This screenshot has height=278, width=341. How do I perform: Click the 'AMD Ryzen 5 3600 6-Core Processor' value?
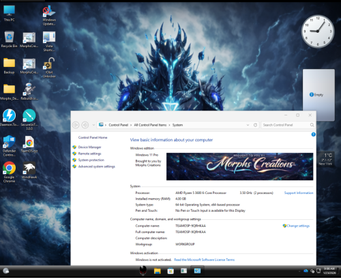(x=201, y=193)
